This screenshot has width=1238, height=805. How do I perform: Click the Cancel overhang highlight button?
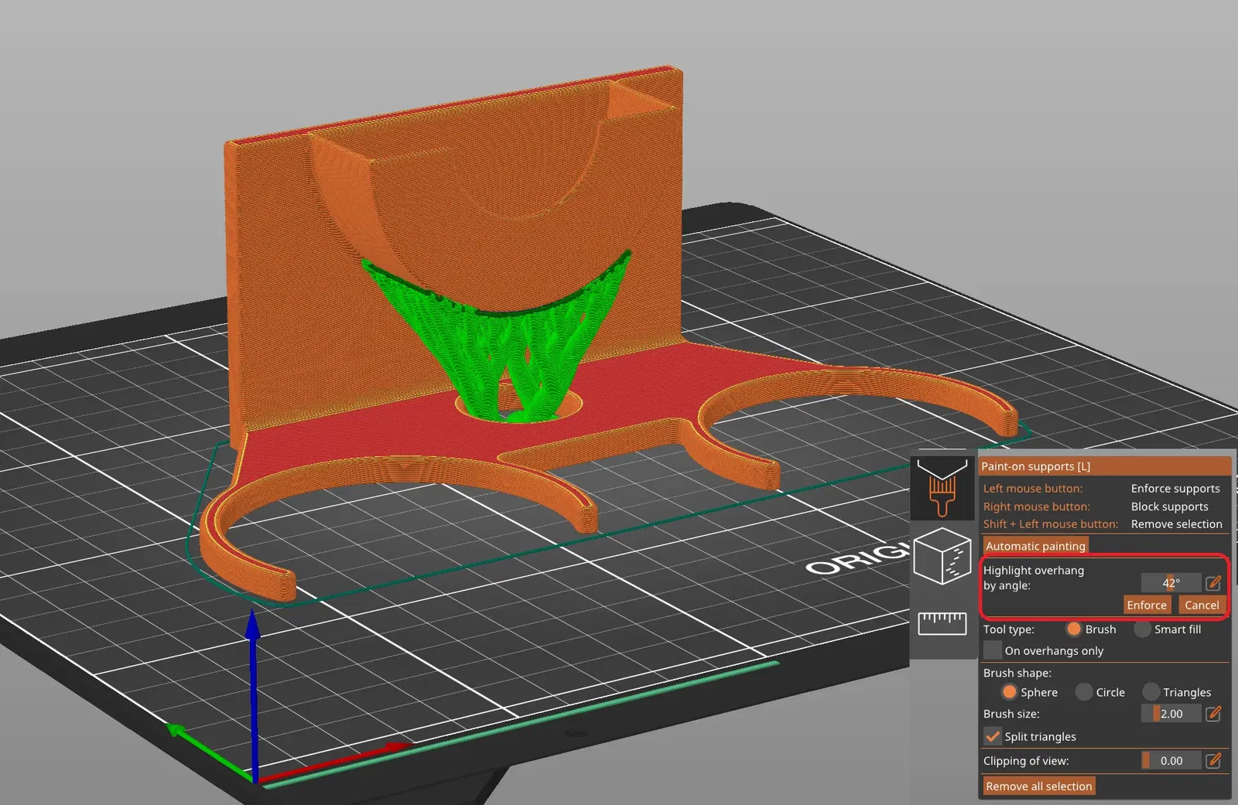[x=1202, y=605]
